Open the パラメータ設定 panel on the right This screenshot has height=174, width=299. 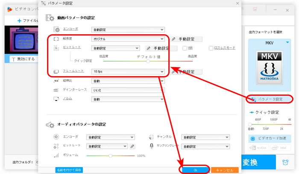click(x=270, y=99)
